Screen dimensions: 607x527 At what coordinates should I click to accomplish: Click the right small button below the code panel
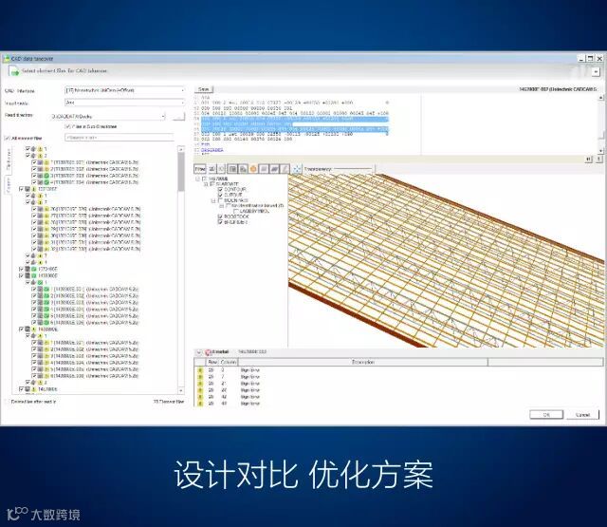[x=598, y=159]
